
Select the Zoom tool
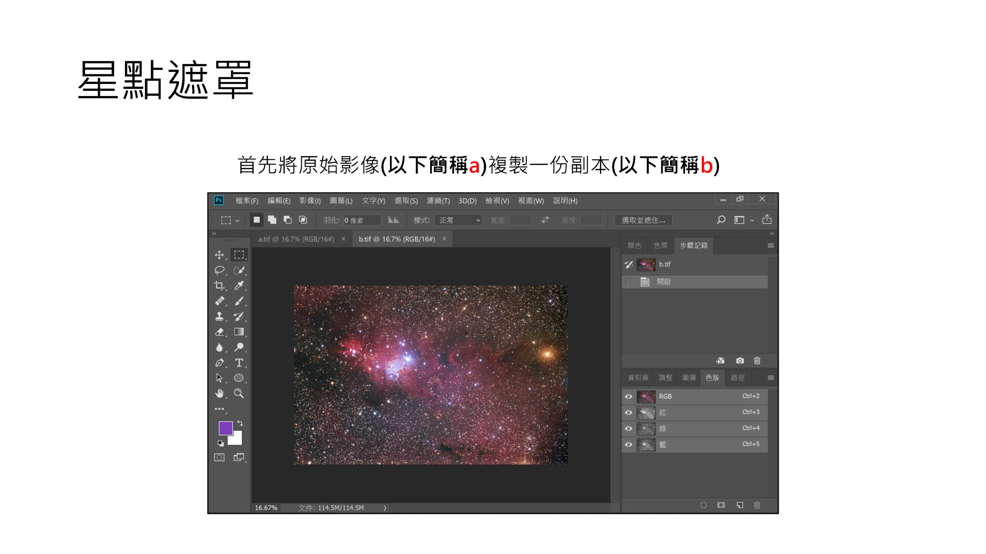[x=239, y=394]
